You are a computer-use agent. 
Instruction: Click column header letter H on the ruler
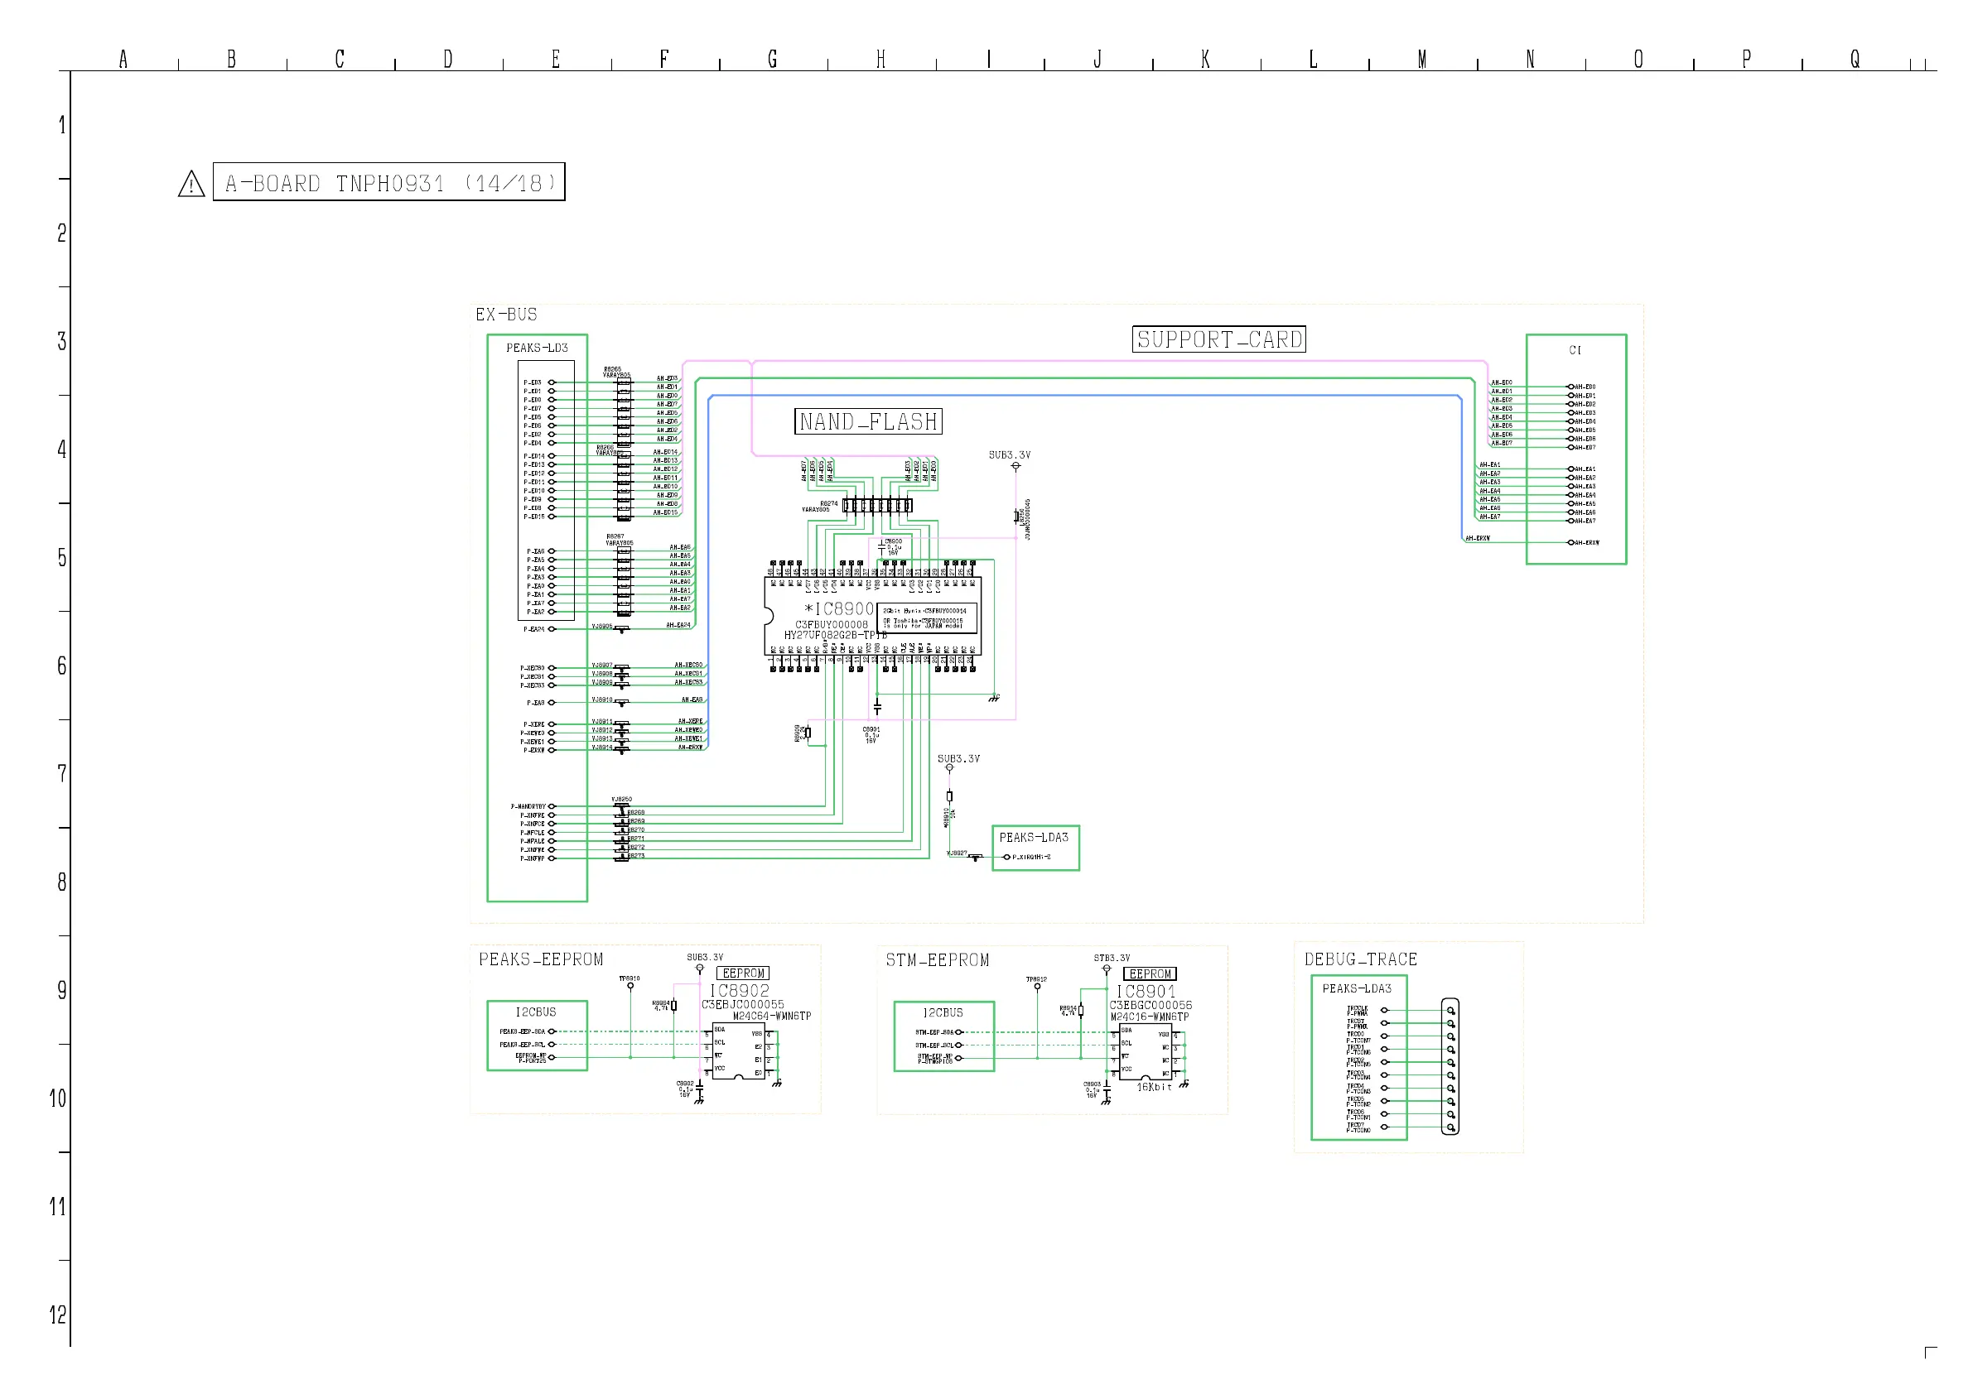[880, 60]
